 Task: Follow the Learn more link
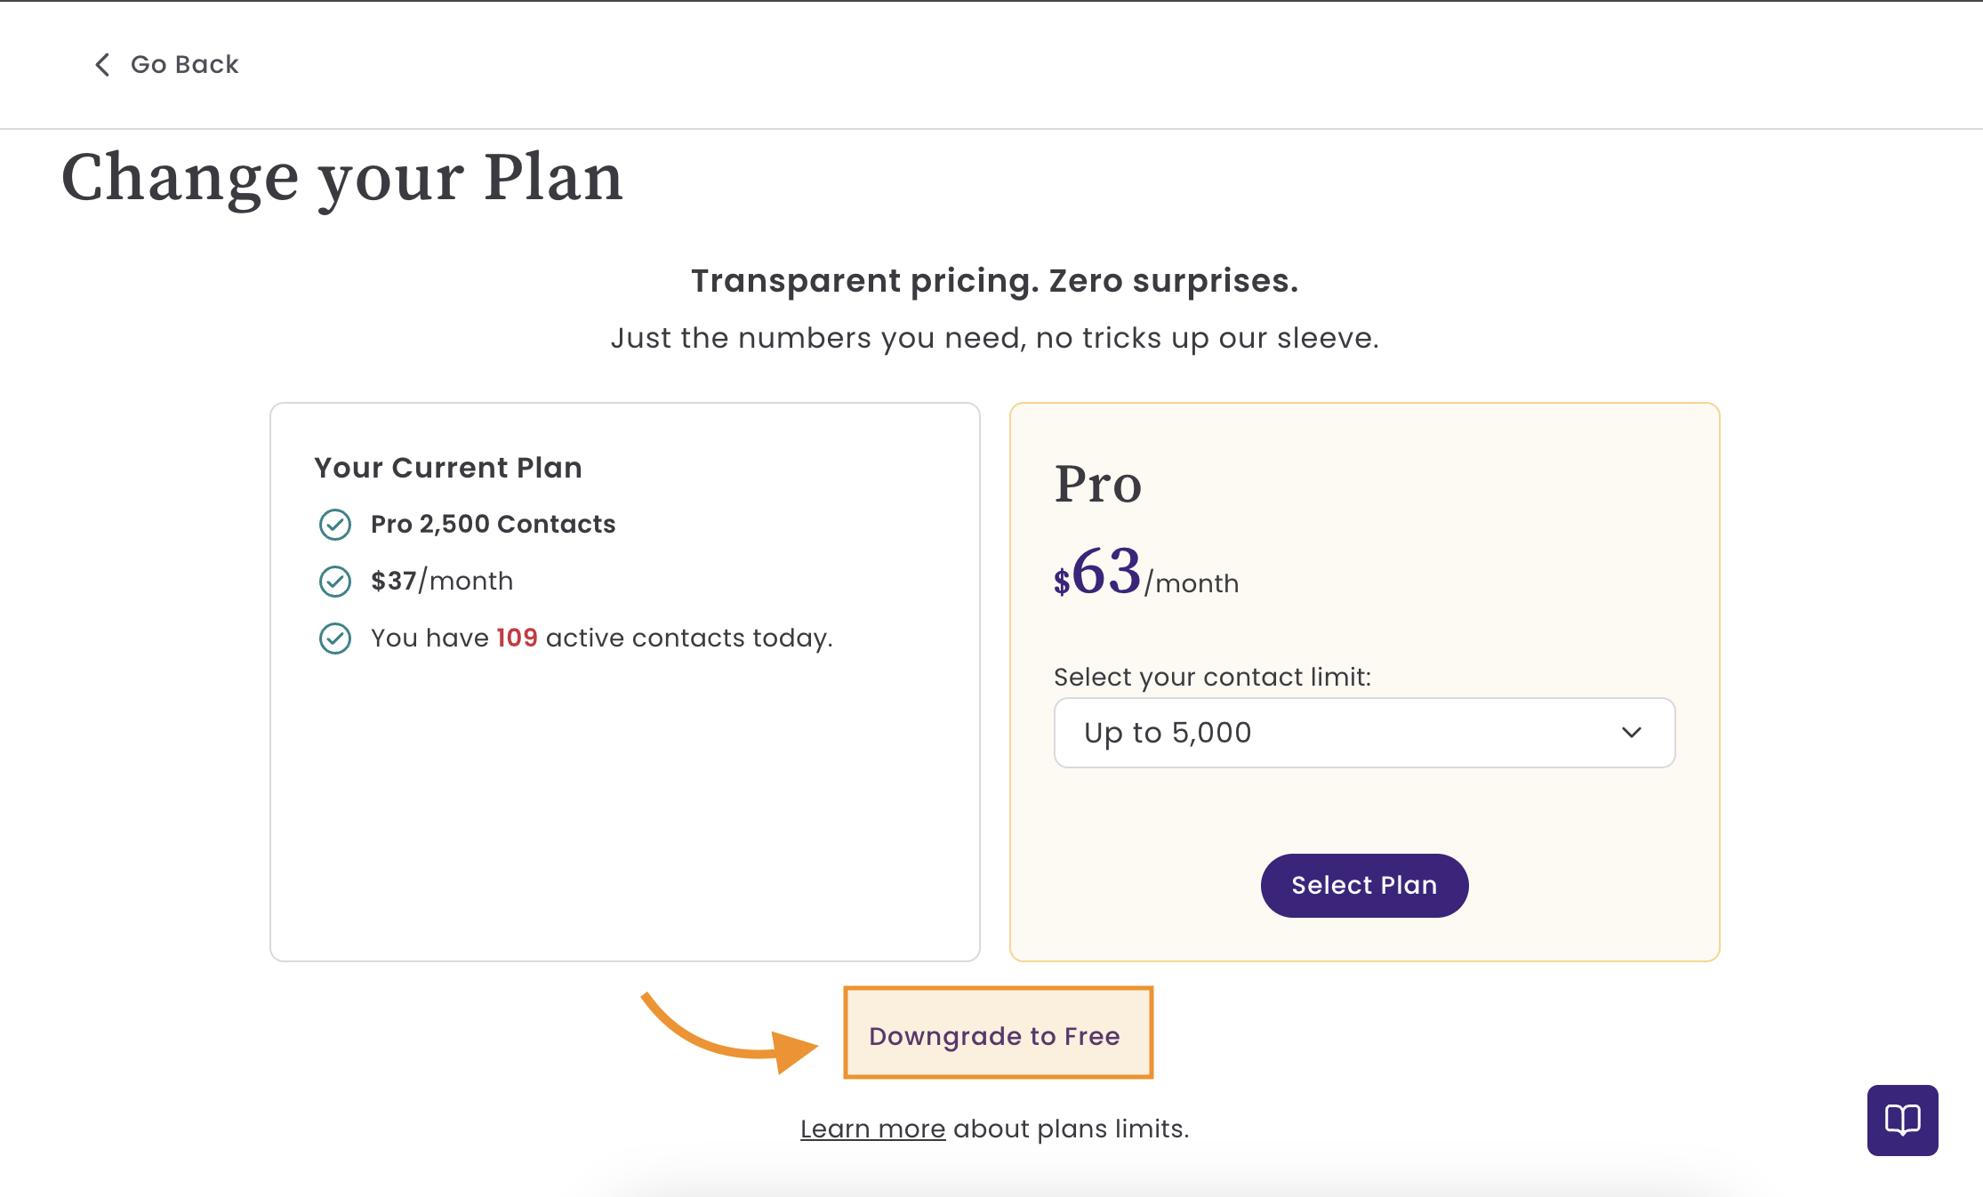(x=872, y=1129)
